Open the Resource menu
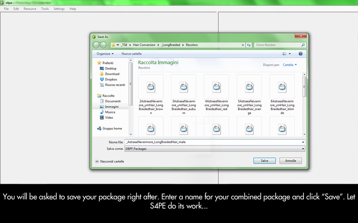 coord(30,8)
